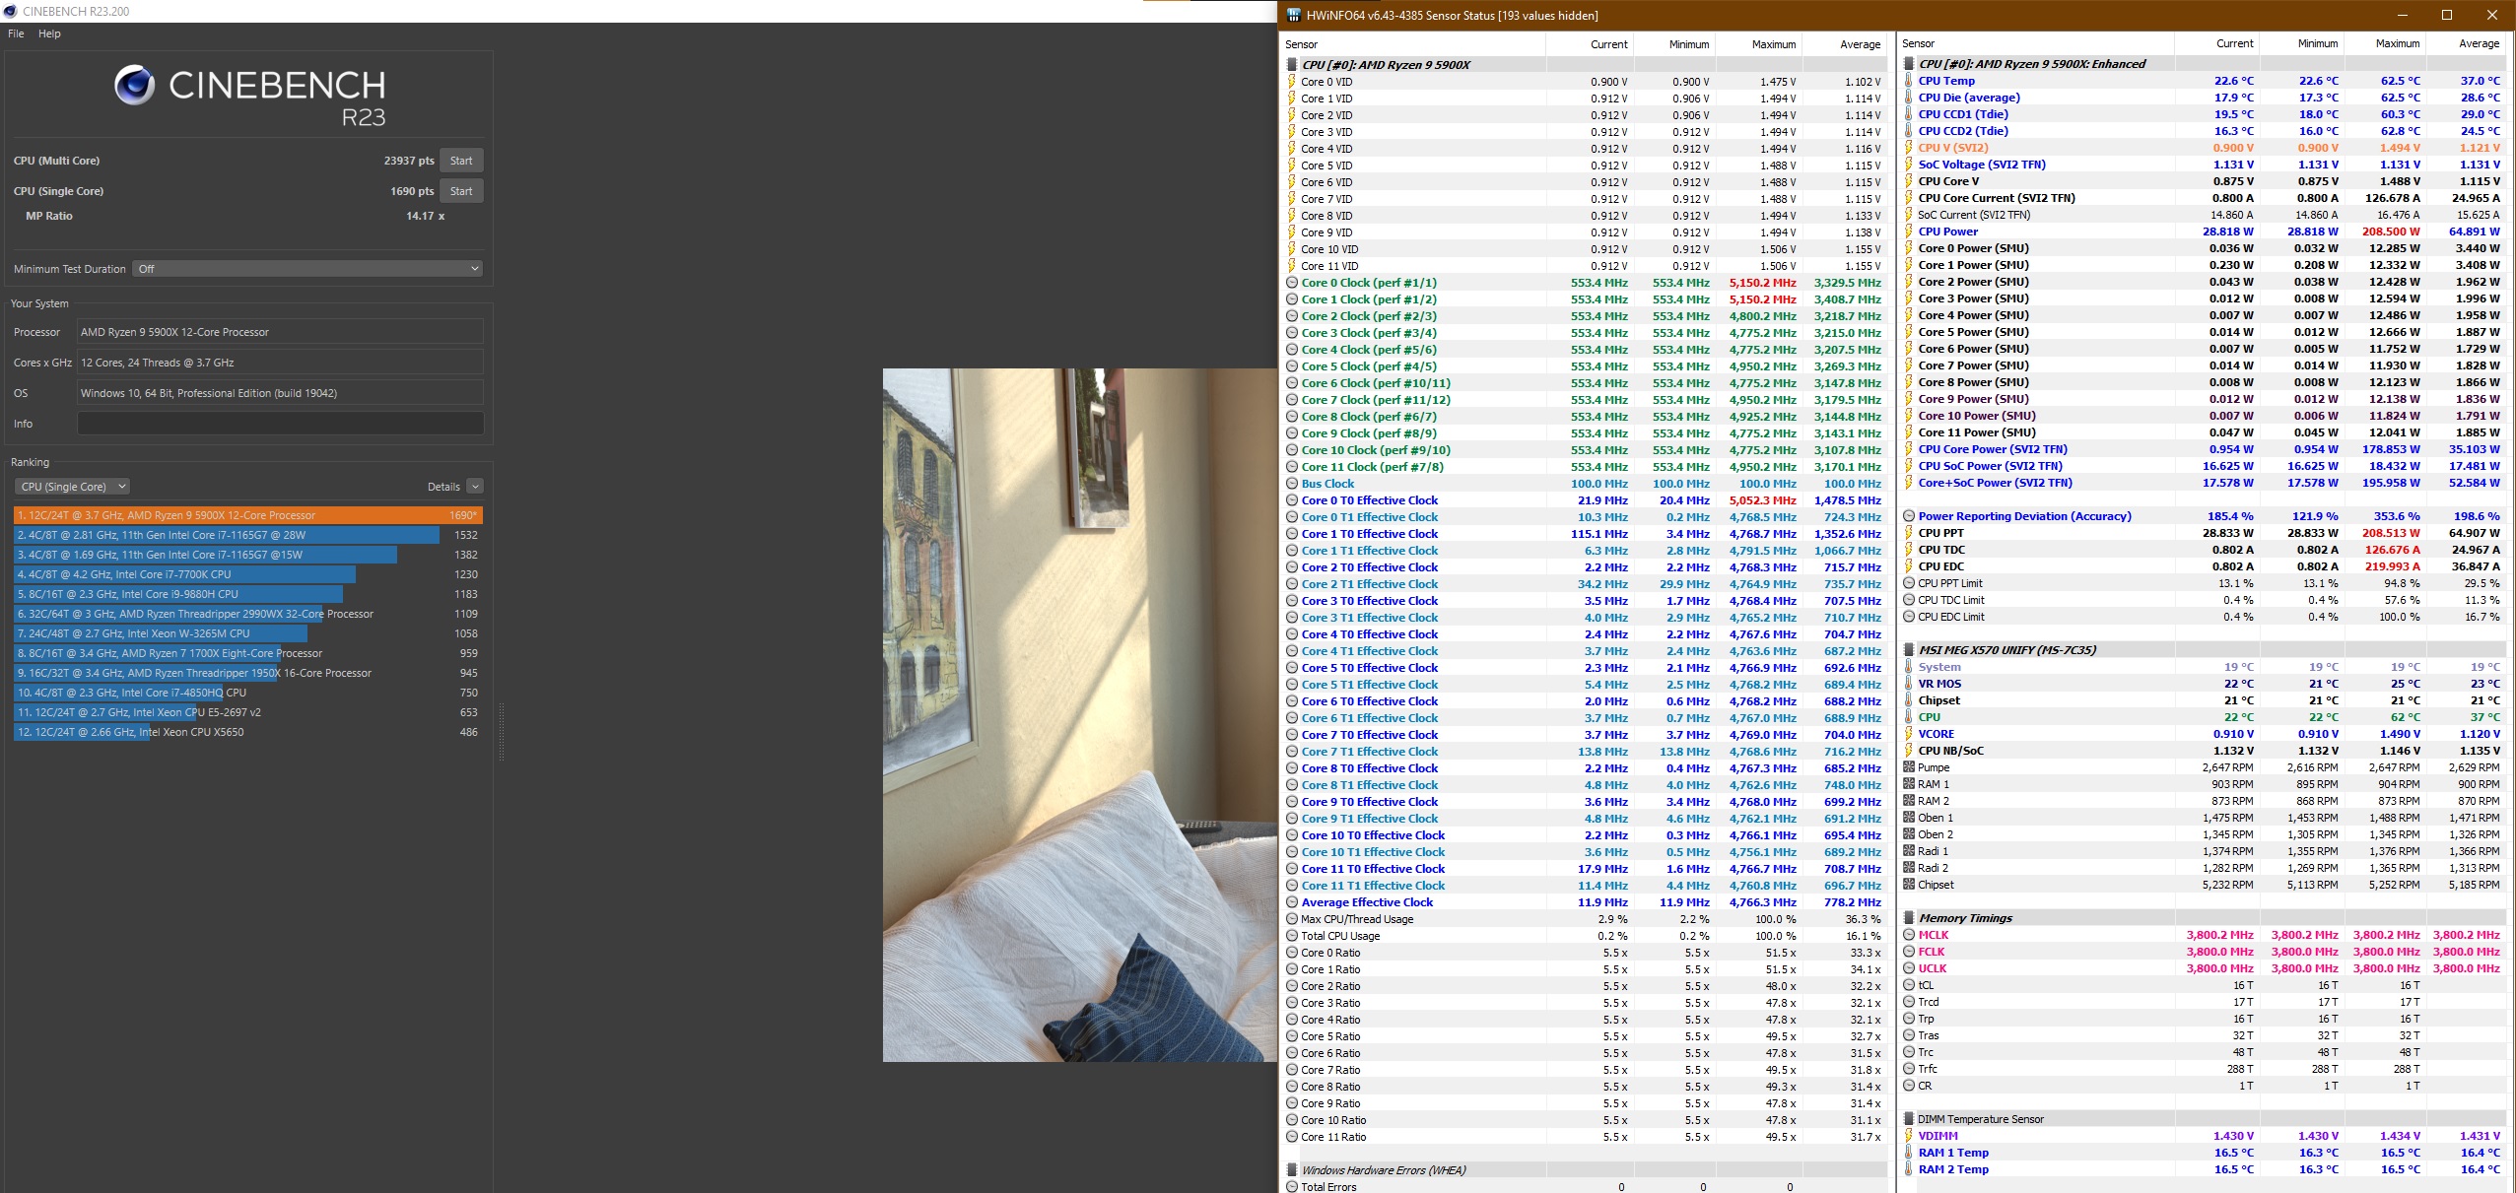Open the File menu
This screenshot has width=2516, height=1193.
click(x=16, y=33)
